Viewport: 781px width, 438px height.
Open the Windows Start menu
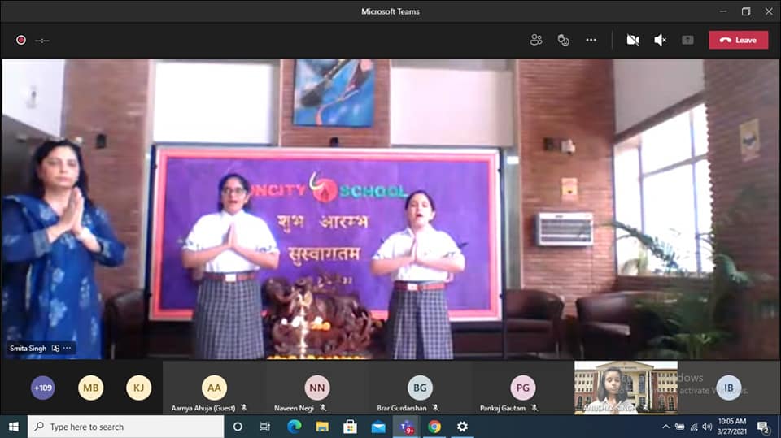tap(14, 427)
